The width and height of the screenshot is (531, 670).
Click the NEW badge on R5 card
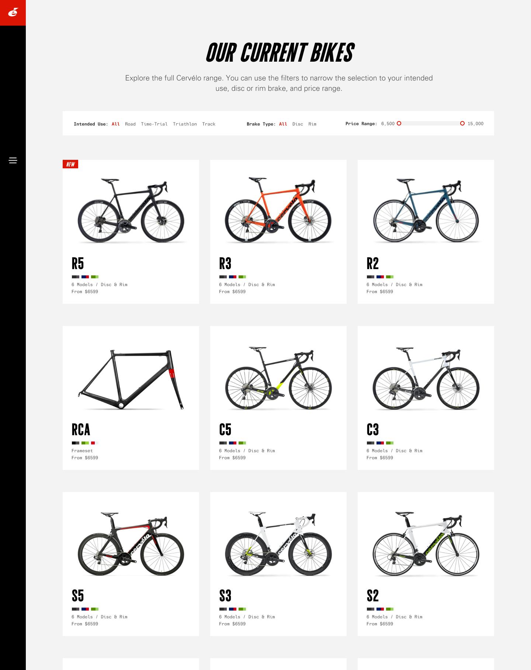[x=70, y=164]
